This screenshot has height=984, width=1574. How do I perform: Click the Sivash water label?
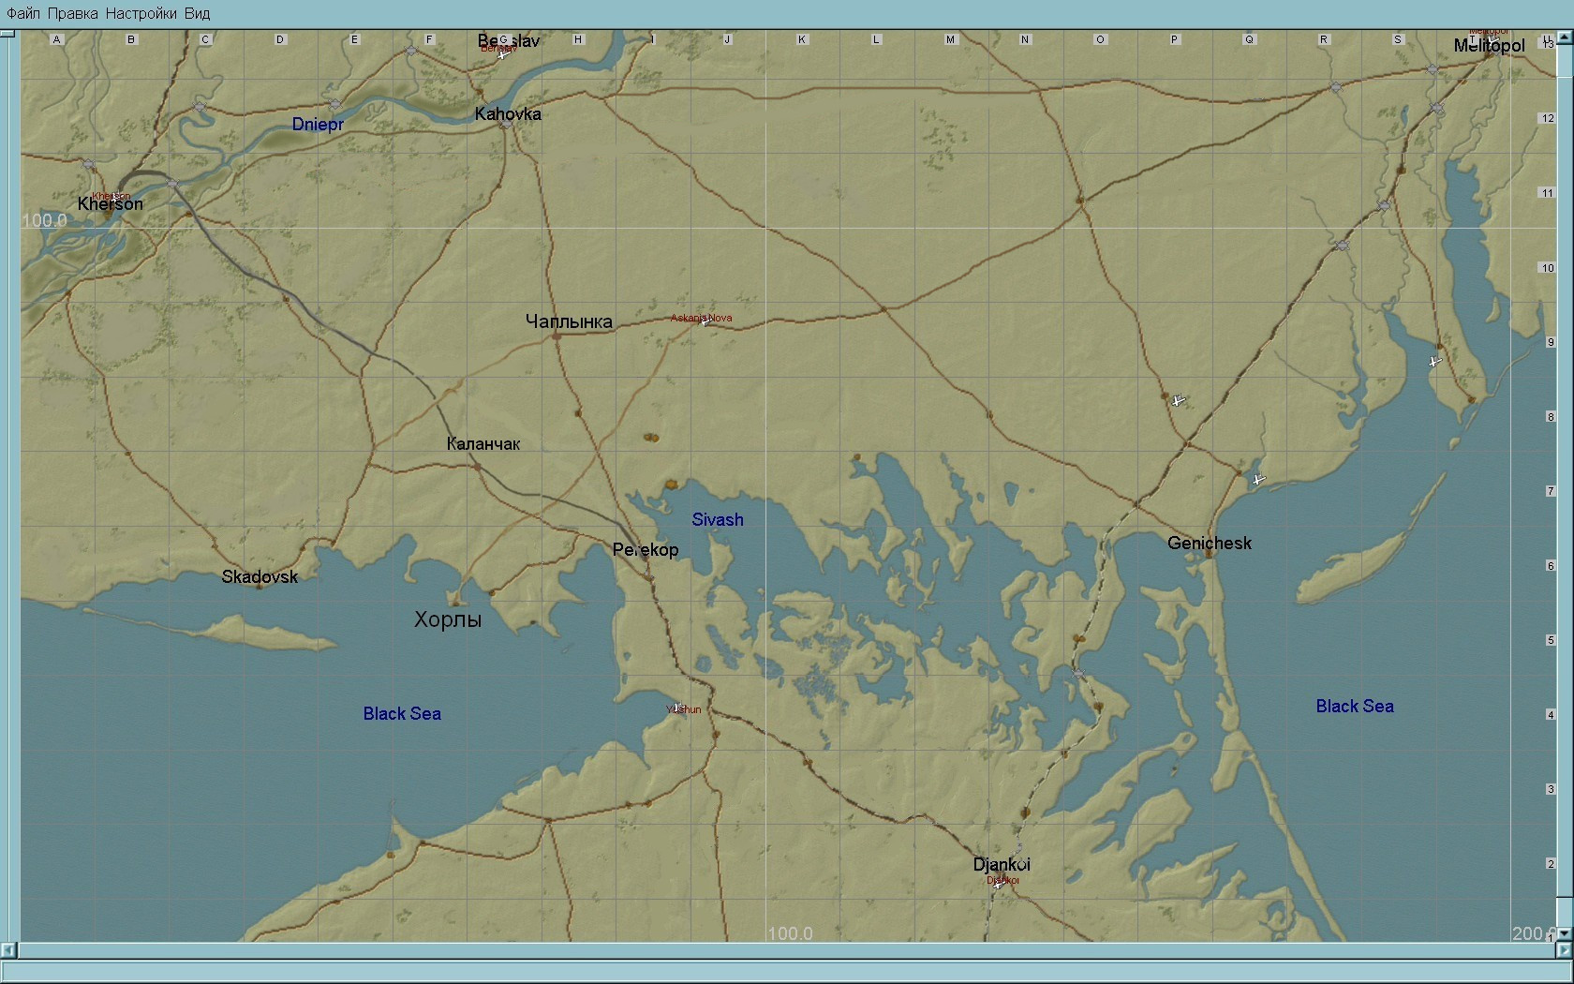(718, 520)
